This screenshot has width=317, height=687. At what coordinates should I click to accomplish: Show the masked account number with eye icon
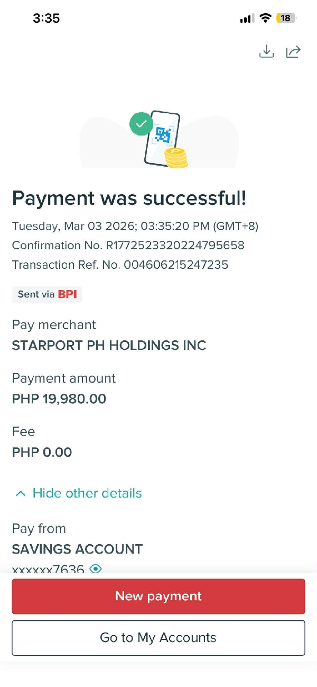[96, 568]
